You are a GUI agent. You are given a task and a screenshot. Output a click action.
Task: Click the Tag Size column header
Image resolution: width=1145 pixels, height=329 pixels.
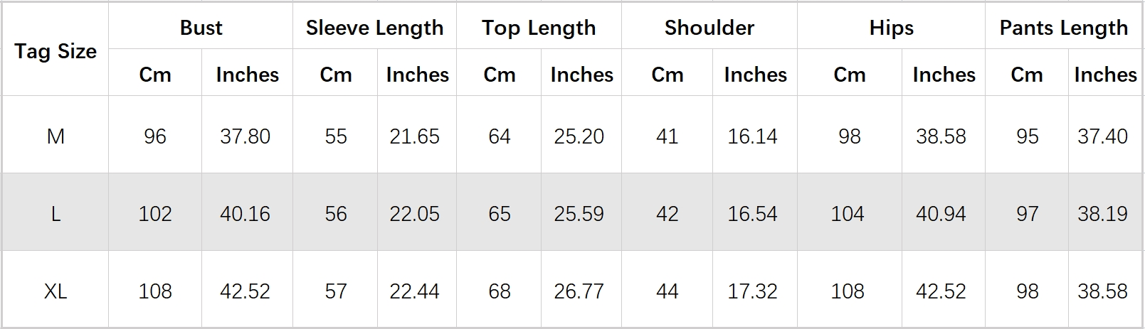56,51
